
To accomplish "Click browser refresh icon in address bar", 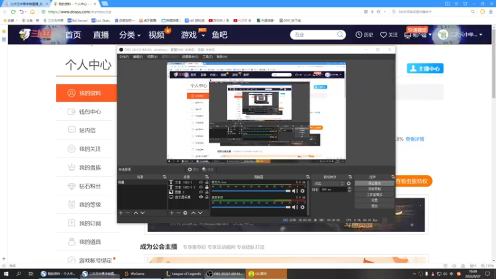I will [x=13, y=12].
